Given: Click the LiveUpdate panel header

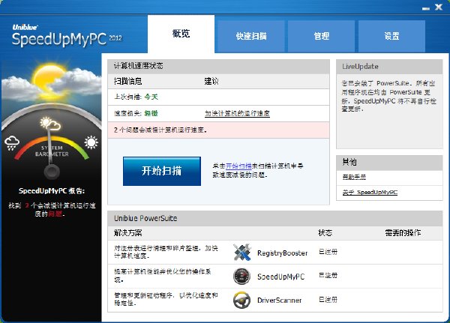Looking at the screenshot, I should 389,67.
